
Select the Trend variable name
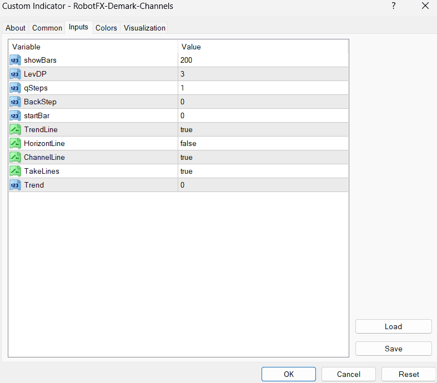(x=34, y=185)
